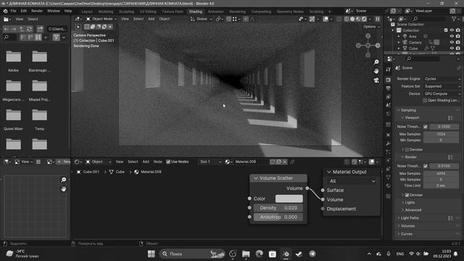Hide the Camera in the Outliner
This screenshot has width=464, height=261.
(x=452, y=42)
